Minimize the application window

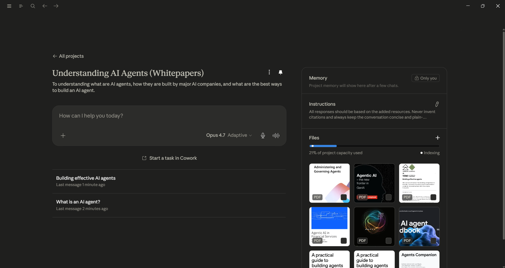468,6
